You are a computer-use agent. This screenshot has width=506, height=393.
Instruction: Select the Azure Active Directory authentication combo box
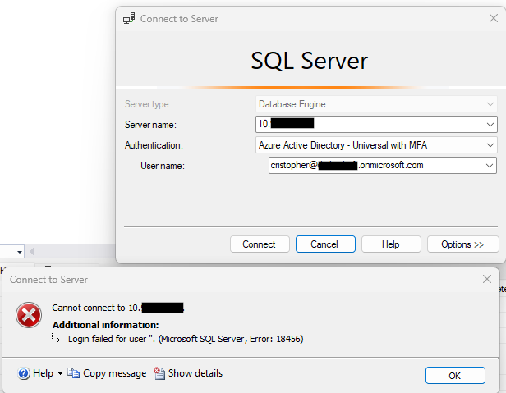click(376, 145)
